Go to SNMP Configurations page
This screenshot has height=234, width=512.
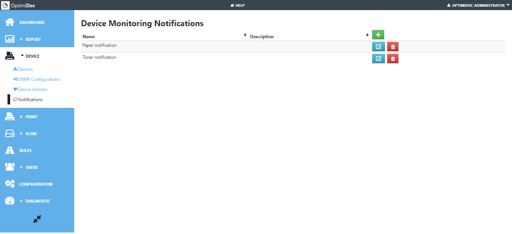(39, 79)
